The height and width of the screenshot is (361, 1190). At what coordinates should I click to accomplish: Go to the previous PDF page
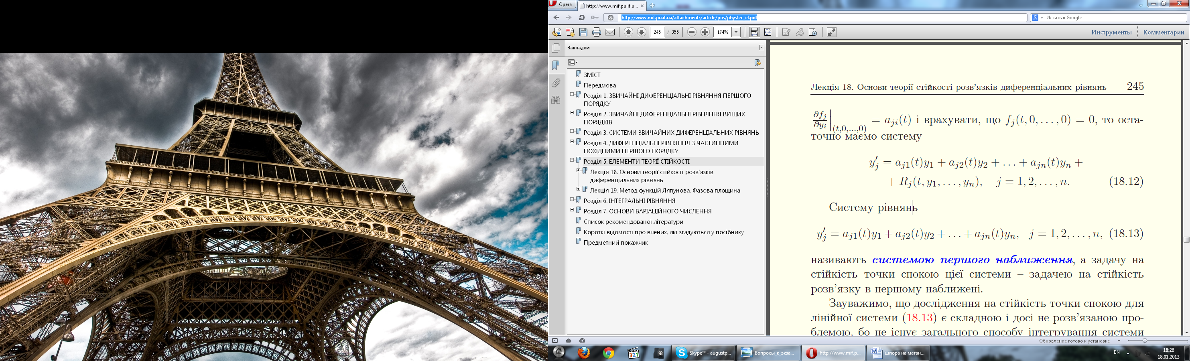click(x=628, y=32)
